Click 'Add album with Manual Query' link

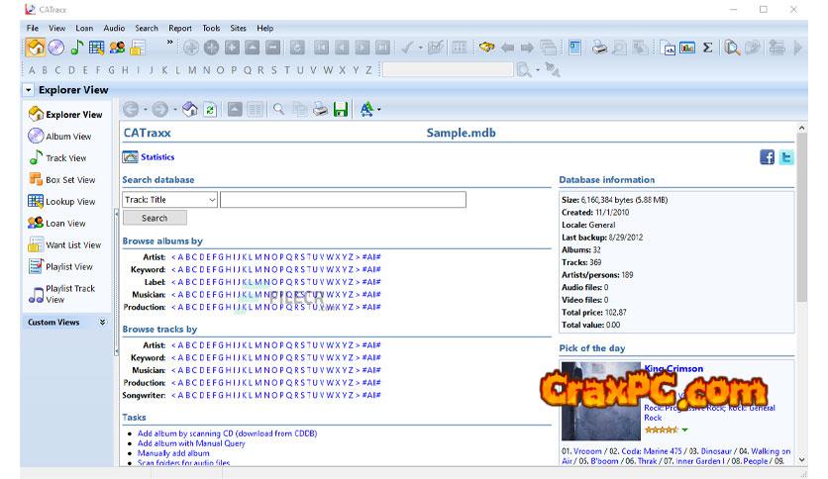pyautogui.click(x=191, y=443)
